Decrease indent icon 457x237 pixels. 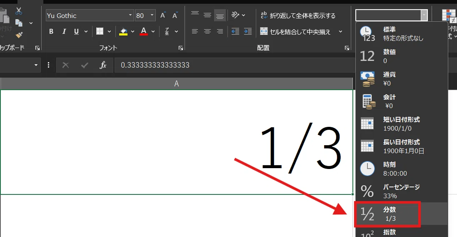(235, 32)
